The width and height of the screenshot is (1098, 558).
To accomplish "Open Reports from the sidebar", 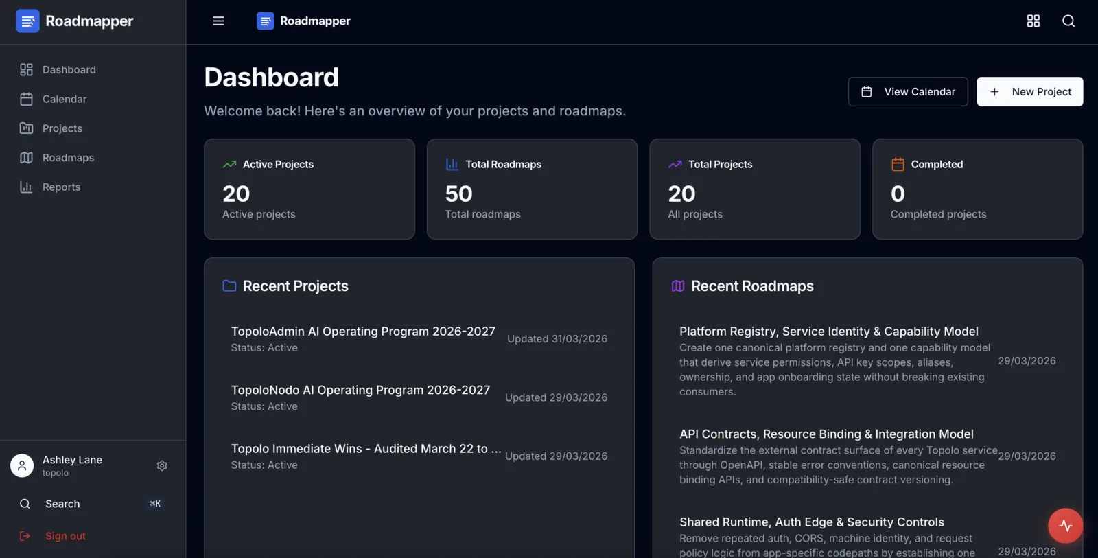I will tap(61, 187).
